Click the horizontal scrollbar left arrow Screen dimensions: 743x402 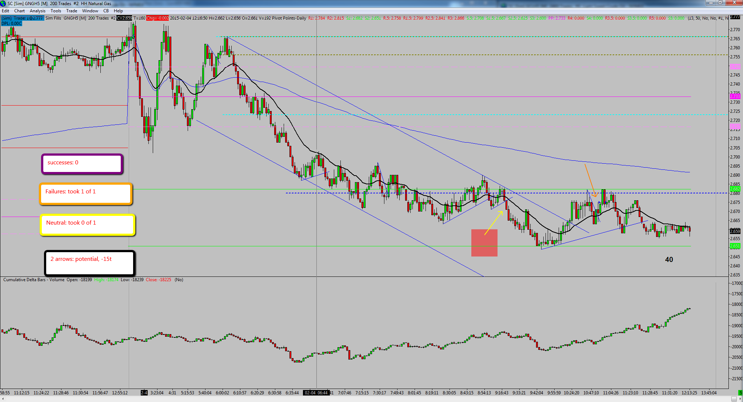[3, 399]
